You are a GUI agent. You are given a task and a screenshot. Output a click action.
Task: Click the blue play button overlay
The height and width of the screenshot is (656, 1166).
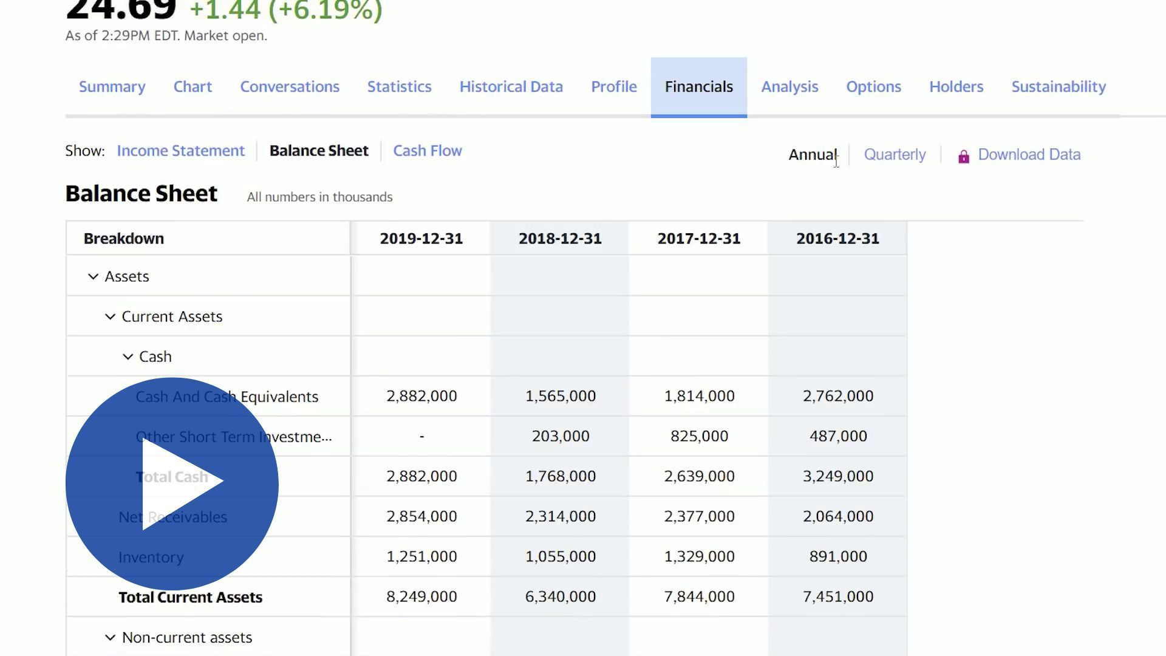pyautogui.click(x=172, y=483)
